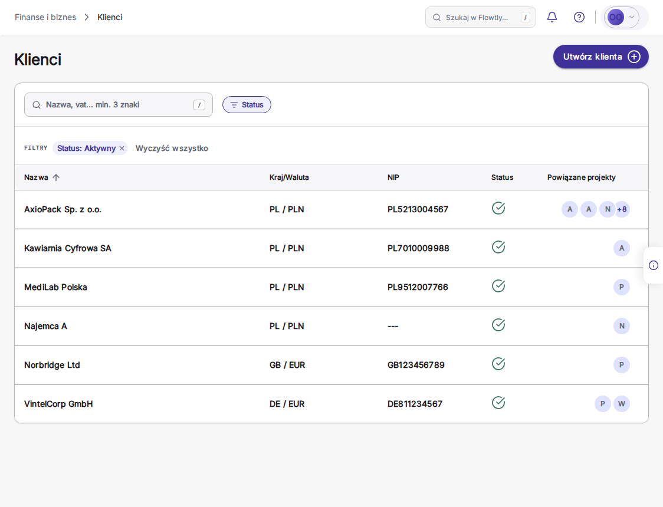Sort the table by Nazwa column

point(42,177)
